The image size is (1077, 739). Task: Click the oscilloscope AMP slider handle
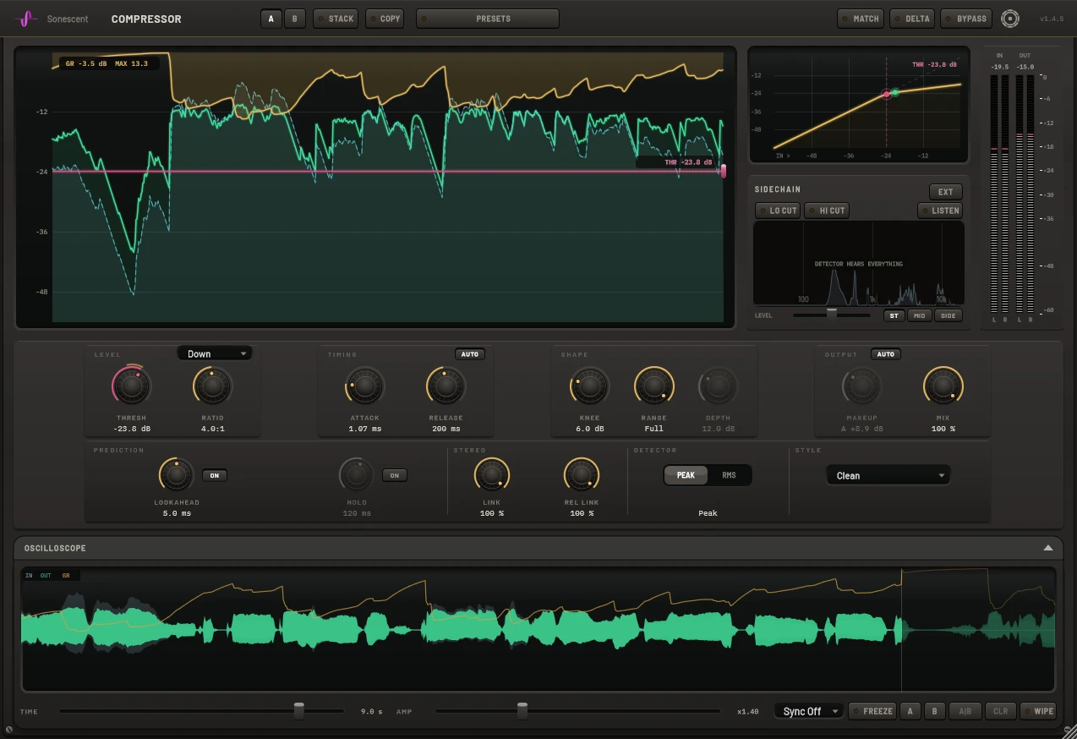[522, 711]
